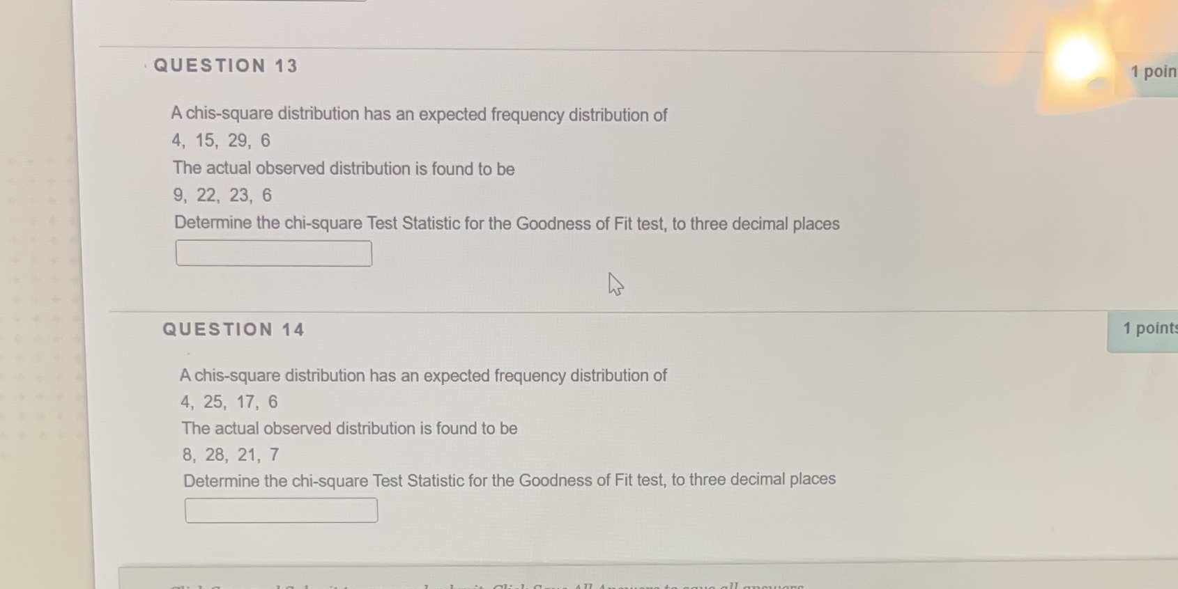The height and width of the screenshot is (589, 1178).
Task: Select the observed distribution values 8, 28, 21, 7
Action: click(230, 455)
